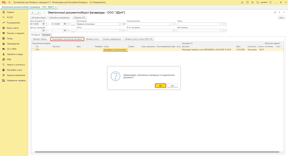The height and width of the screenshot is (156, 288).
Task: Copy link to form via chain icon
Action: point(275,13)
